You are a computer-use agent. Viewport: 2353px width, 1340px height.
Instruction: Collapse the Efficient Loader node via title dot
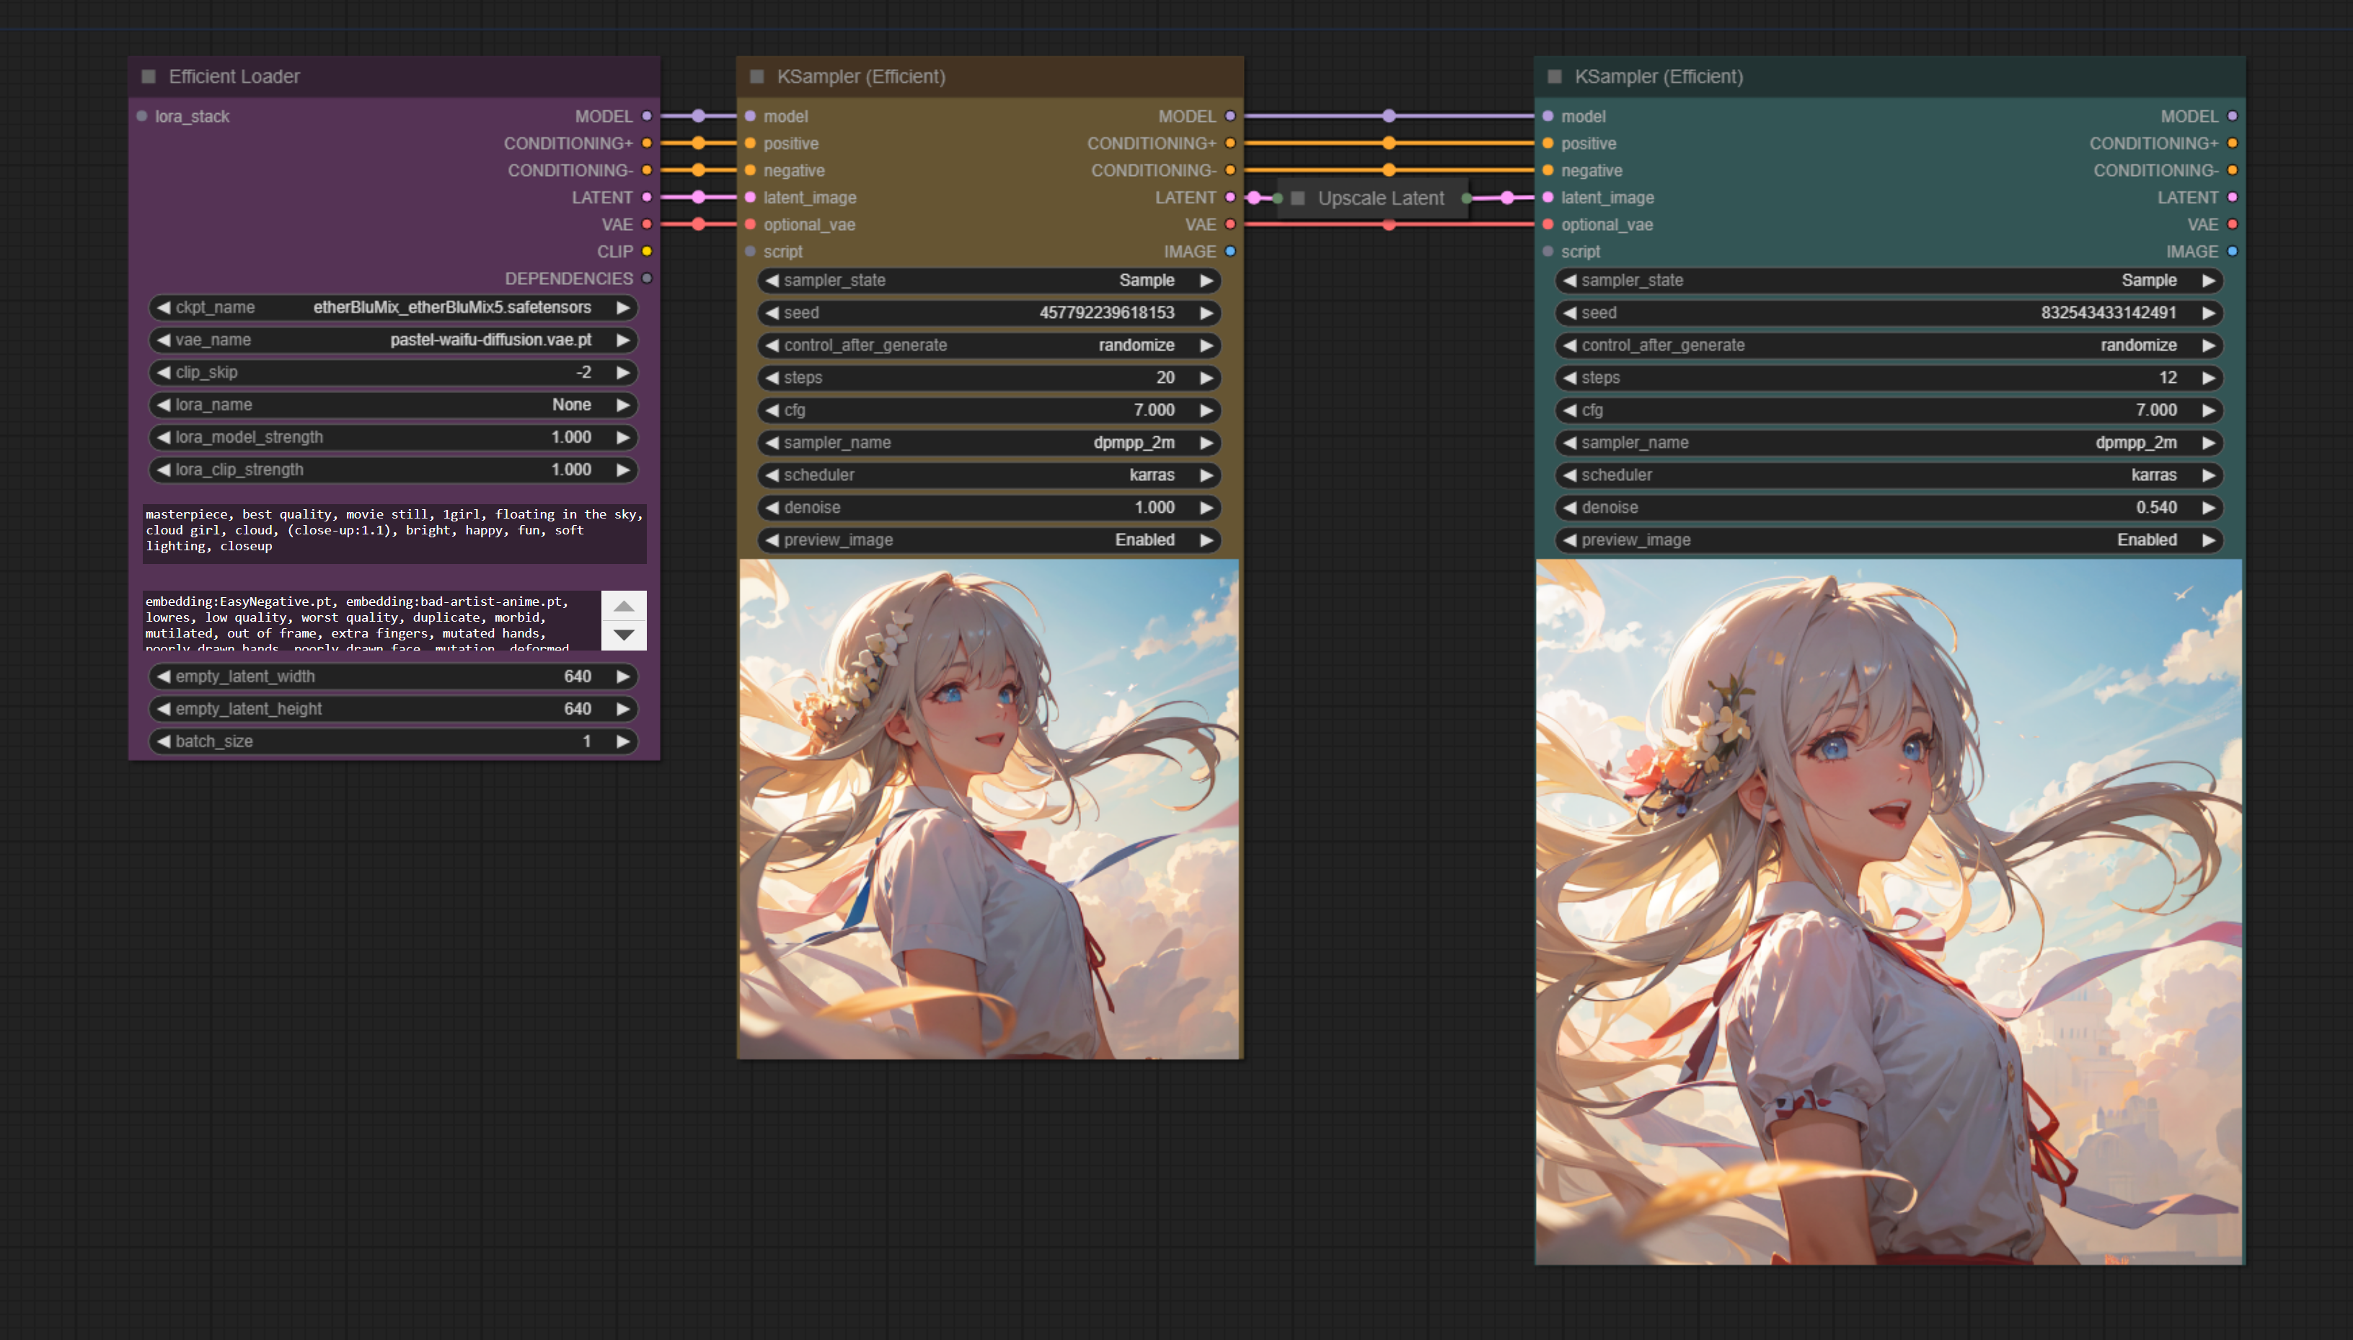coord(148,76)
